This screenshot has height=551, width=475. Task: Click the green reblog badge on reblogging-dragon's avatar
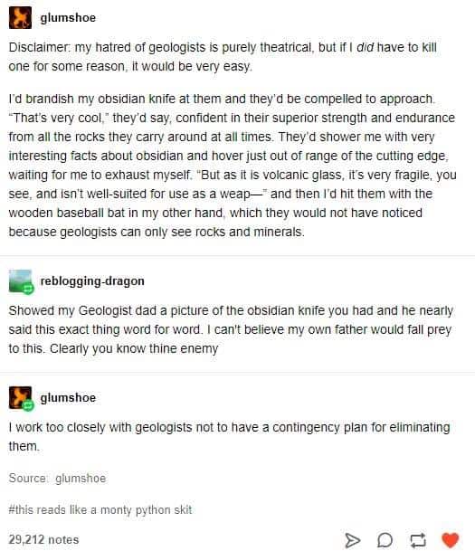28,289
